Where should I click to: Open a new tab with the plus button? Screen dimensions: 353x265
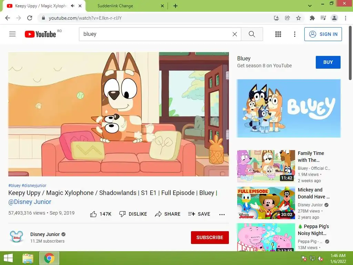(x=175, y=6)
